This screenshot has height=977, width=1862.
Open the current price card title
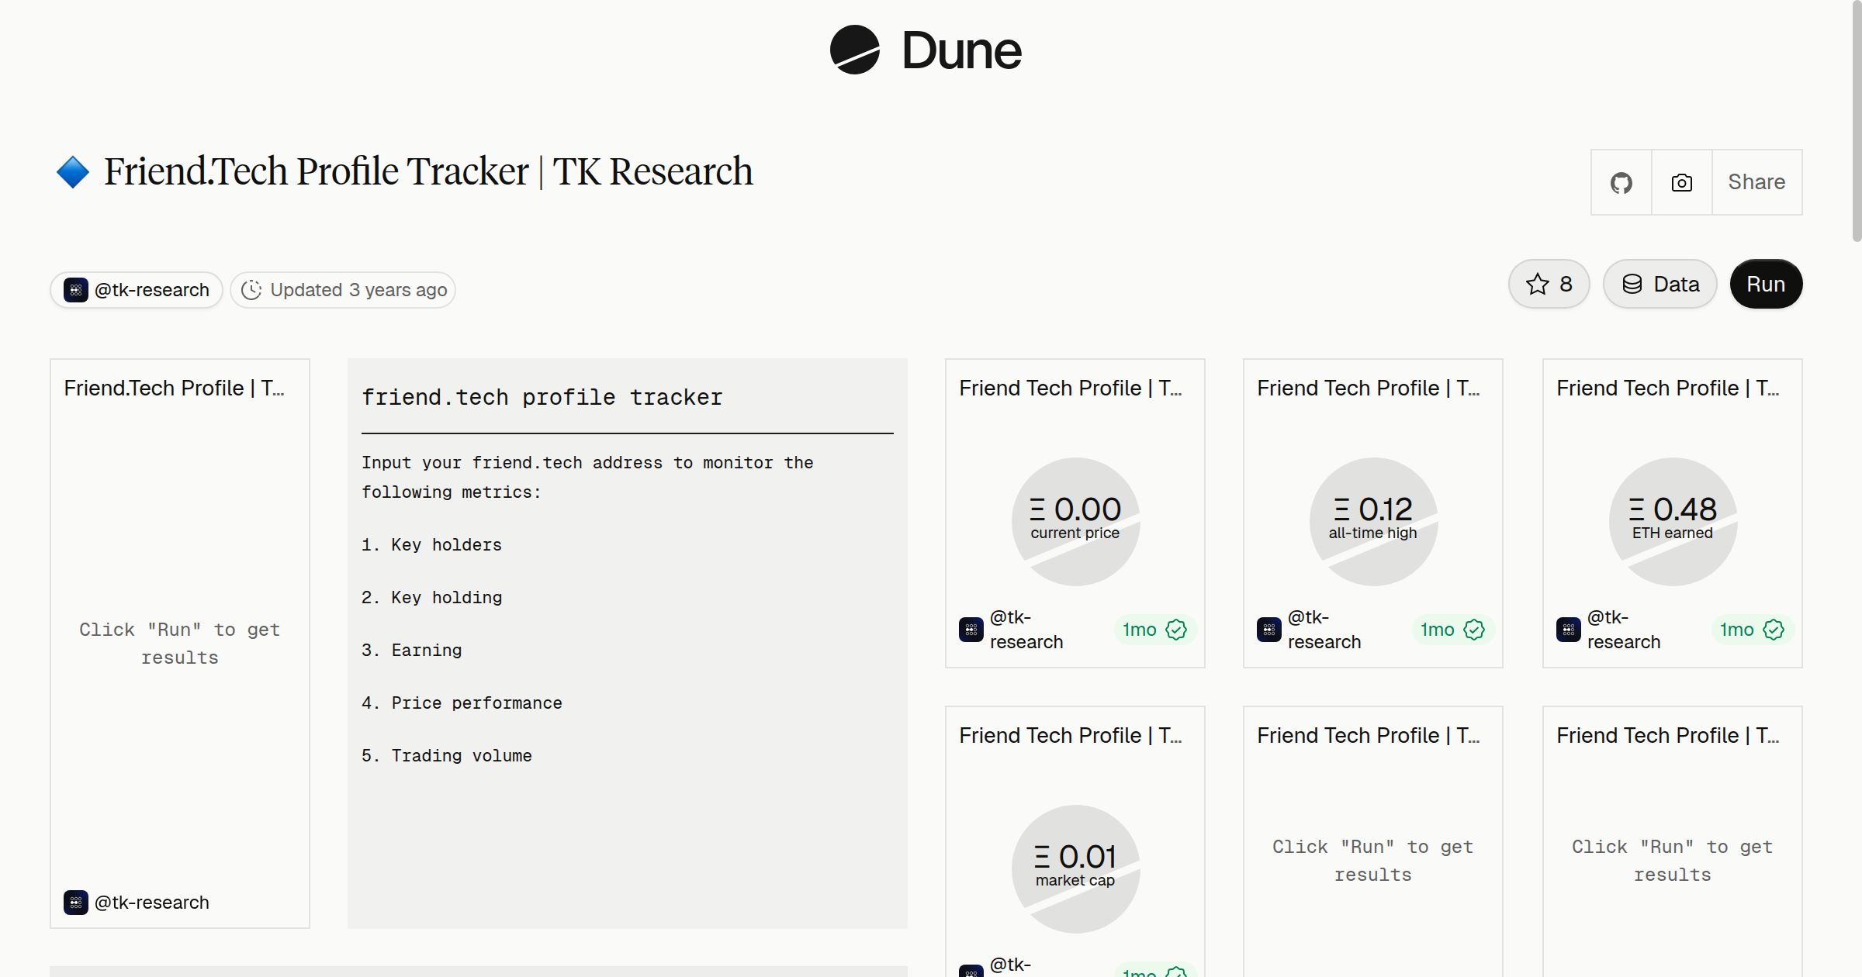tap(1071, 388)
